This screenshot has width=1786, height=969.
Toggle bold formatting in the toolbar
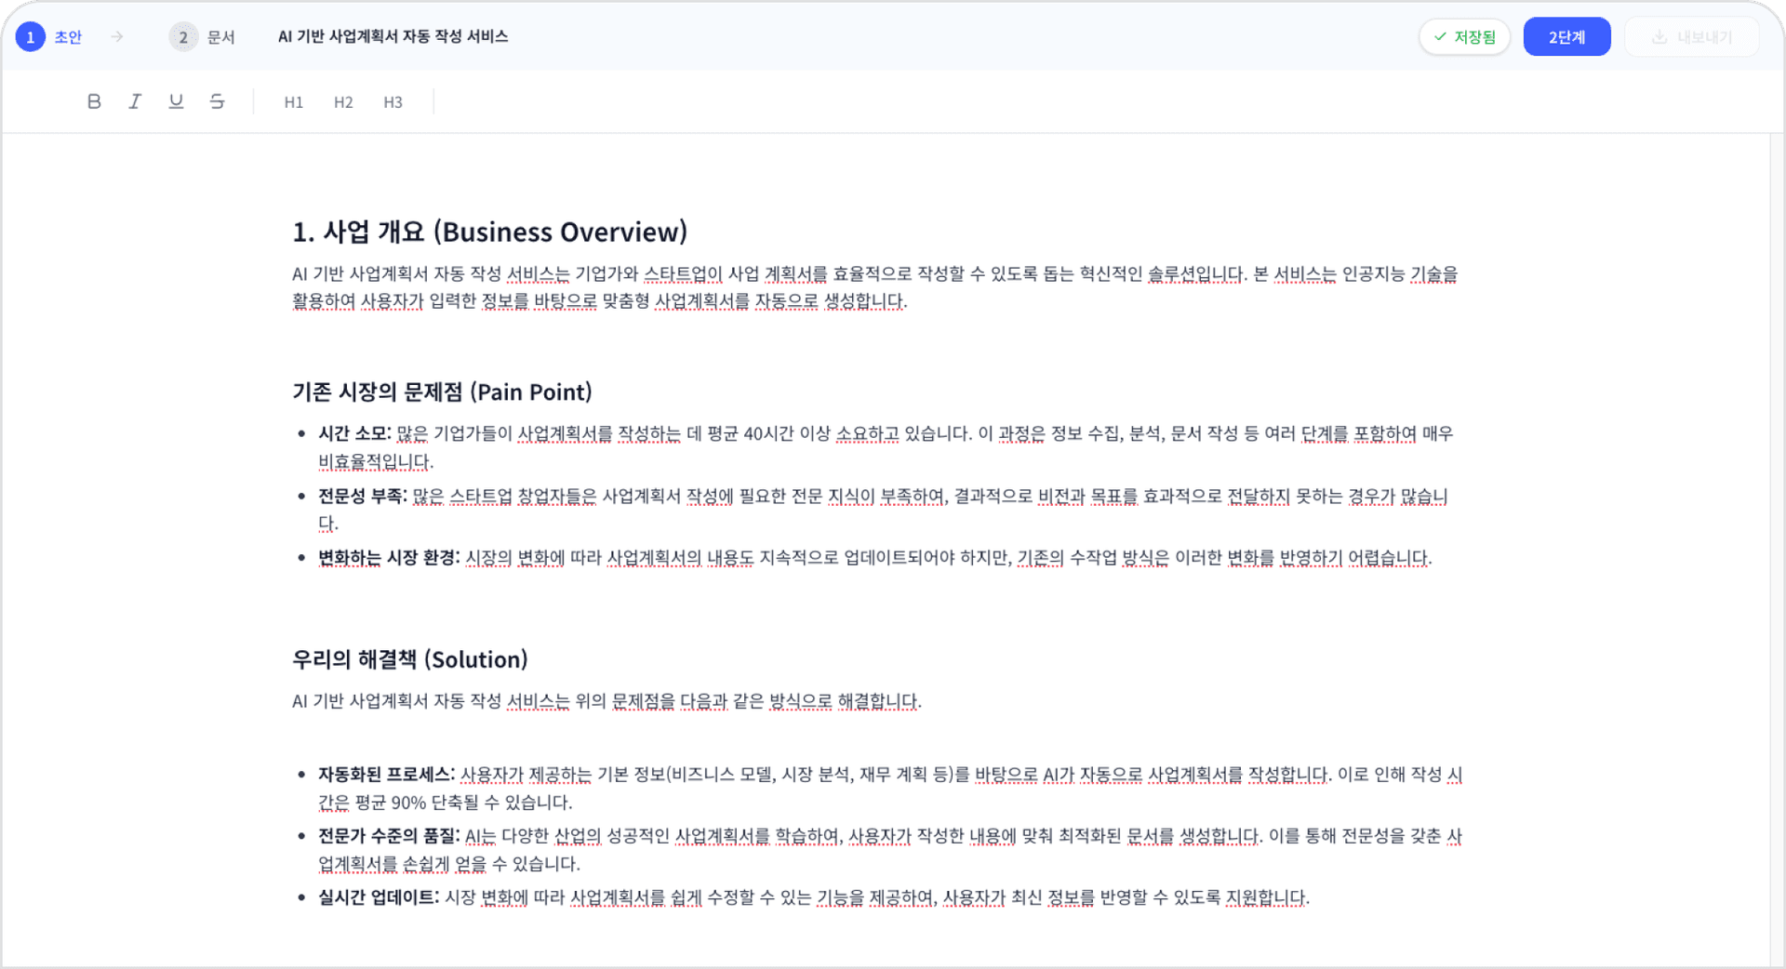click(x=93, y=101)
